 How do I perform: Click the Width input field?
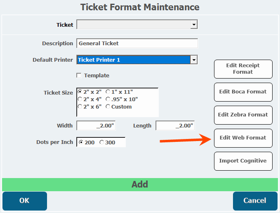[95, 125]
